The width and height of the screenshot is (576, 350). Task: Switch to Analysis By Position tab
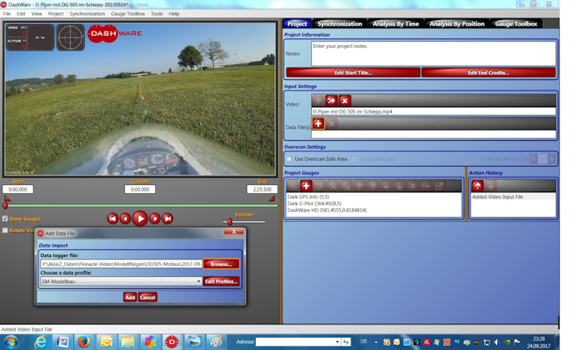tap(457, 24)
